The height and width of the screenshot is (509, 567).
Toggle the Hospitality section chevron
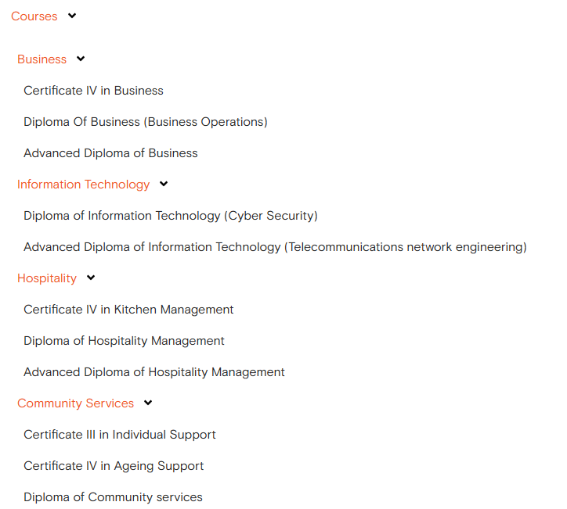click(91, 278)
